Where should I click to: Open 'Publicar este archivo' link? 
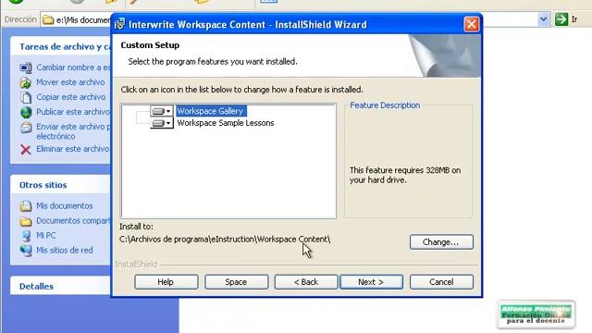(73, 112)
